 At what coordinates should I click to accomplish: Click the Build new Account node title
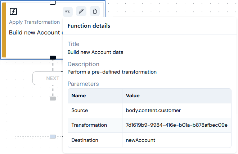(36, 33)
